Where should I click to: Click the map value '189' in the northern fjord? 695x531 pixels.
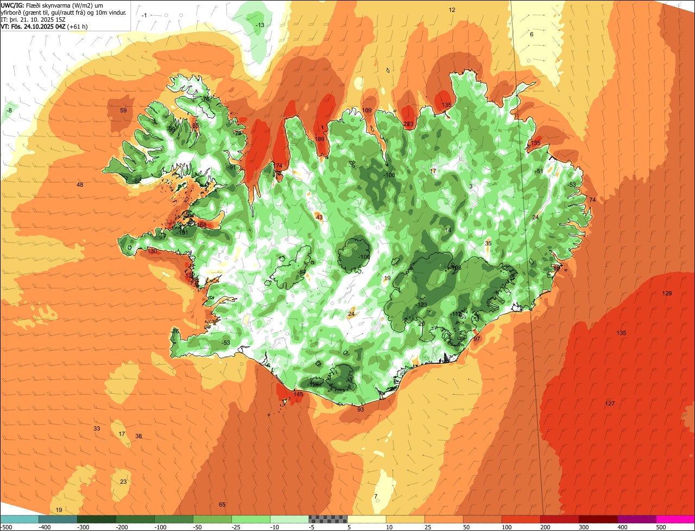(x=319, y=140)
